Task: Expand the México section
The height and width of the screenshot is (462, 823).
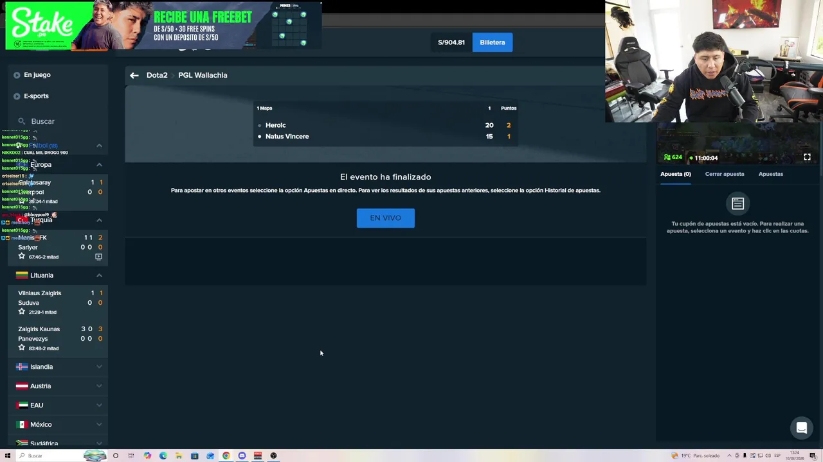Action: pos(99,425)
